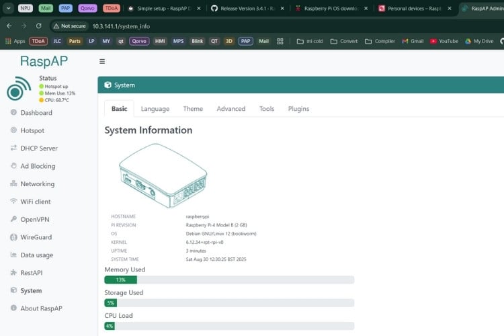Open the Ad Blocking hand icon
The width and height of the screenshot is (504, 336).
pos(13,165)
